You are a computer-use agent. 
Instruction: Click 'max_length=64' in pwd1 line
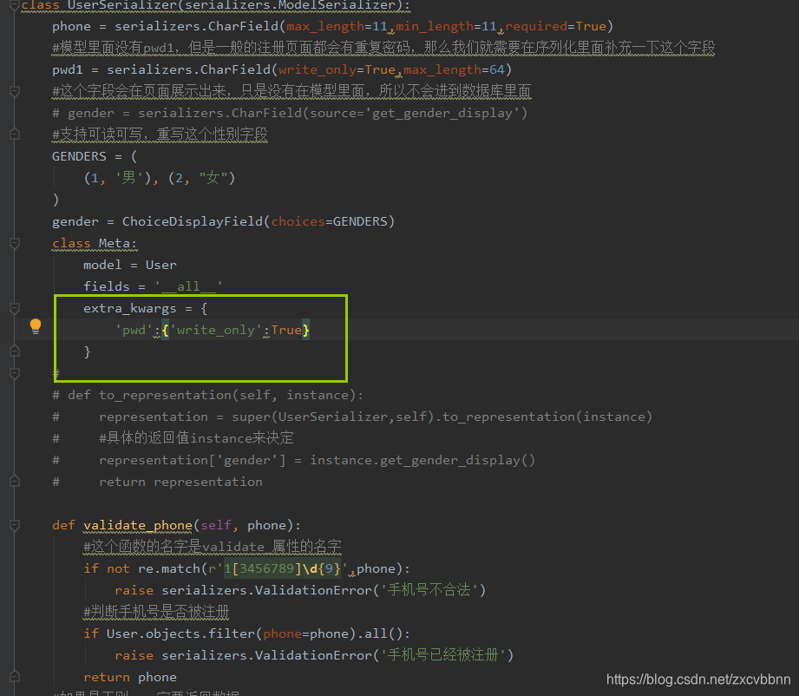454,69
